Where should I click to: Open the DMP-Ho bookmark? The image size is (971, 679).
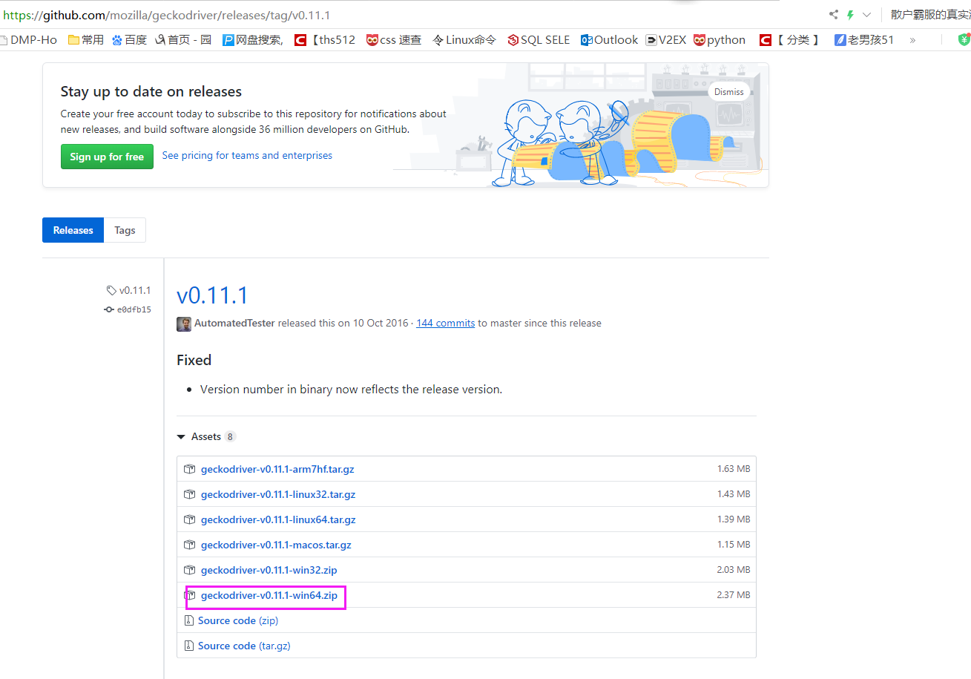click(x=29, y=40)
